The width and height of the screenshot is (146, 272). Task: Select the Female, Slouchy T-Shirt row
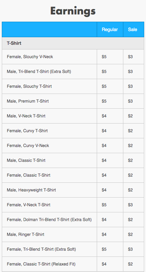tap(73, 86)
